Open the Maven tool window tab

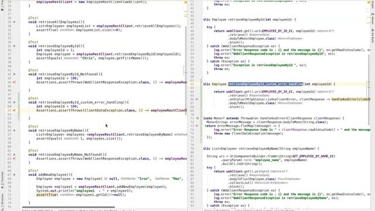pyautogui.click(x=373, y=18)
